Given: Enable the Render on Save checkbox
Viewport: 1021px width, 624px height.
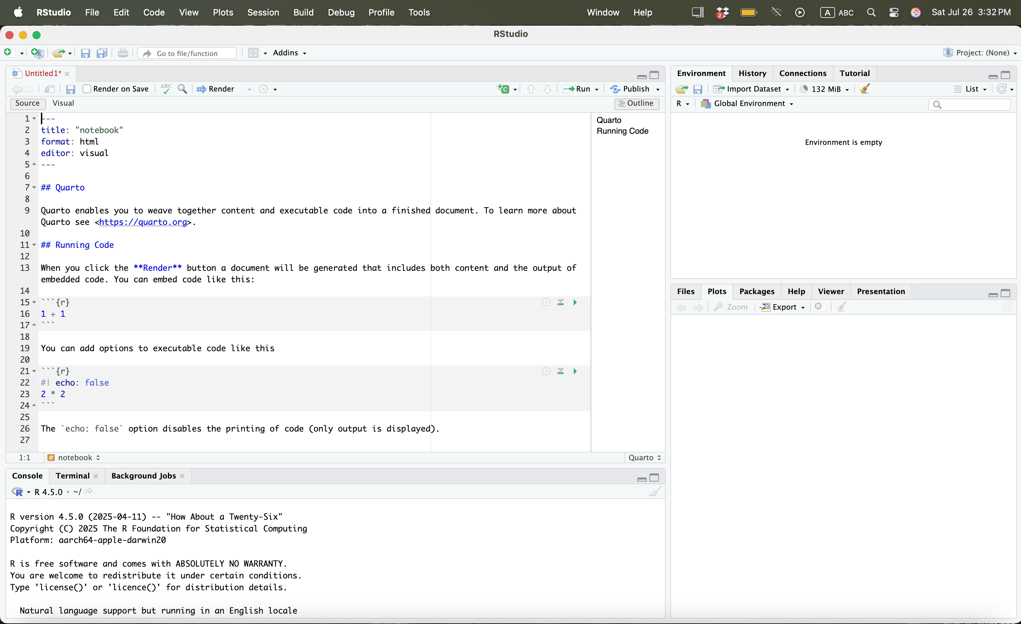Looking at the screenshot, I should tap(87, 89).
